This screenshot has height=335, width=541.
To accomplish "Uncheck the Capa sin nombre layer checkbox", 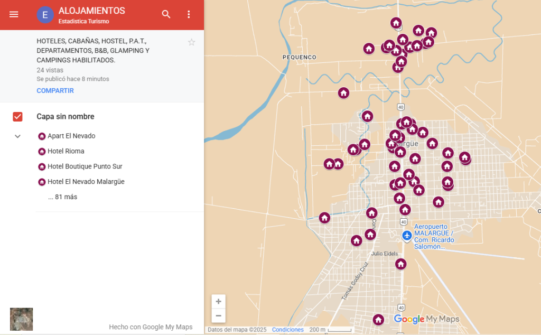I will tap(17, 117).
